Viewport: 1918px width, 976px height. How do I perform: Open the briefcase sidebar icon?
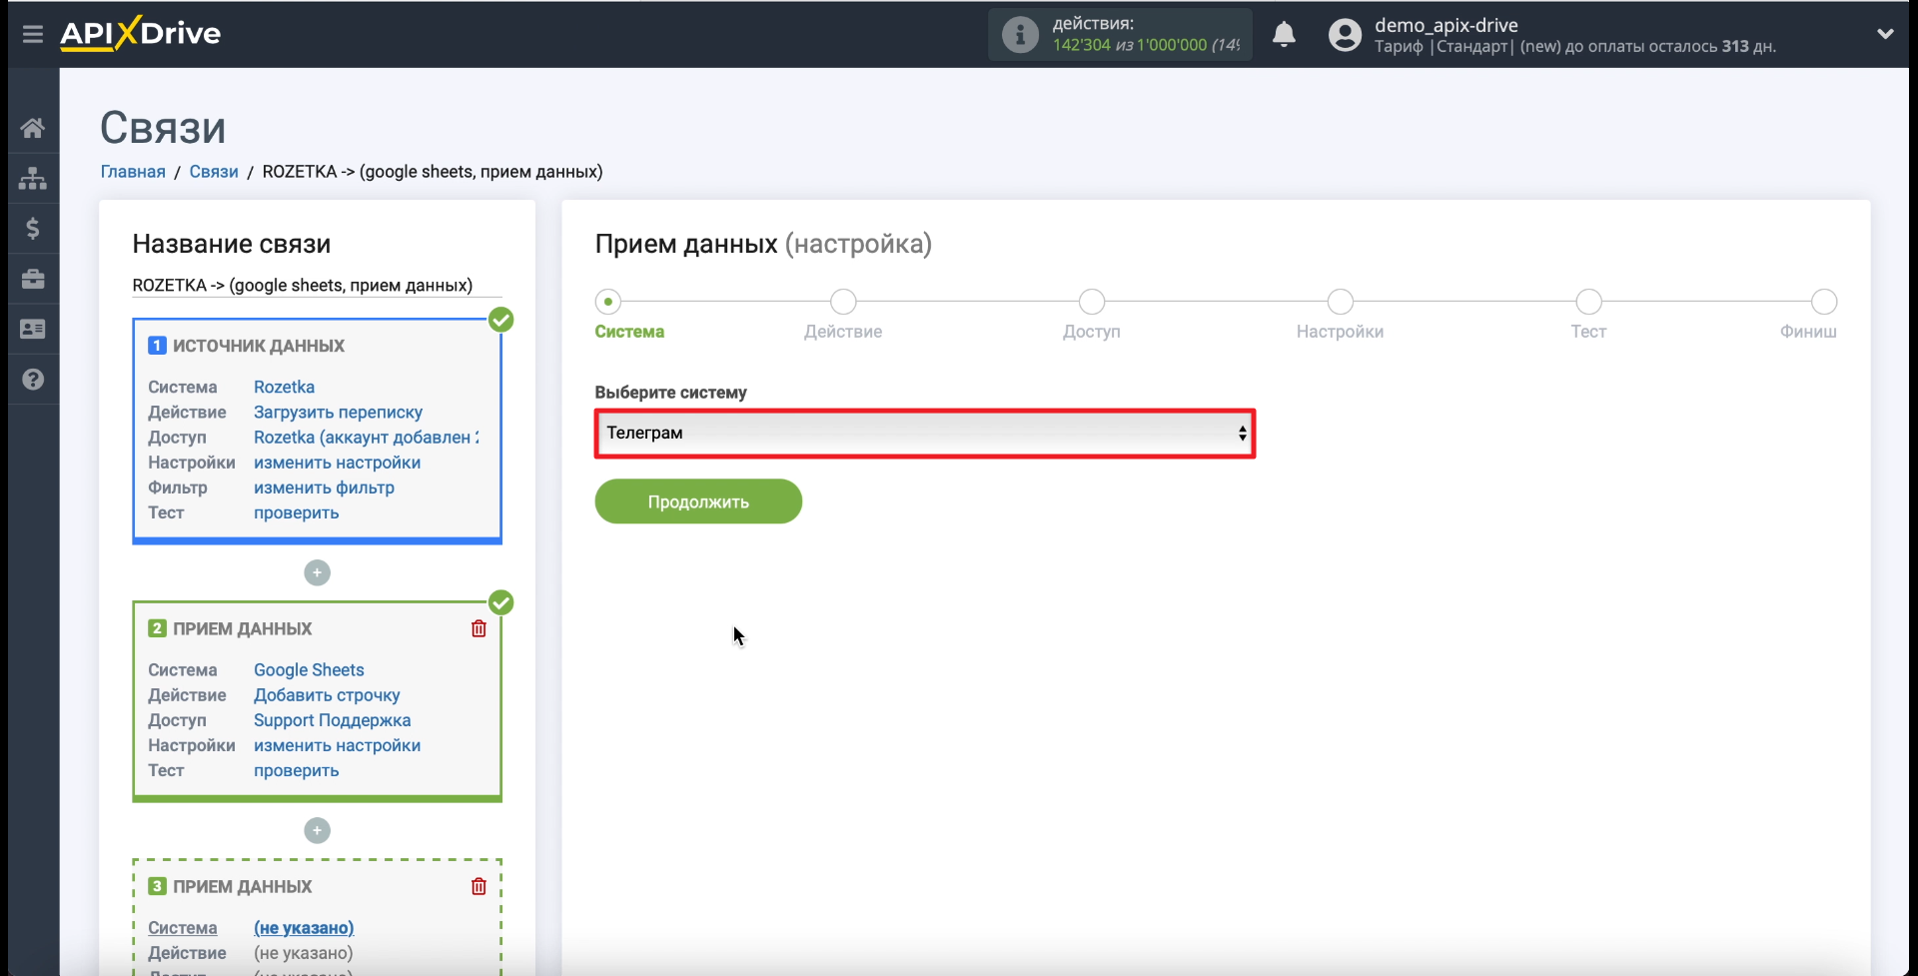(x=33, y=279)
